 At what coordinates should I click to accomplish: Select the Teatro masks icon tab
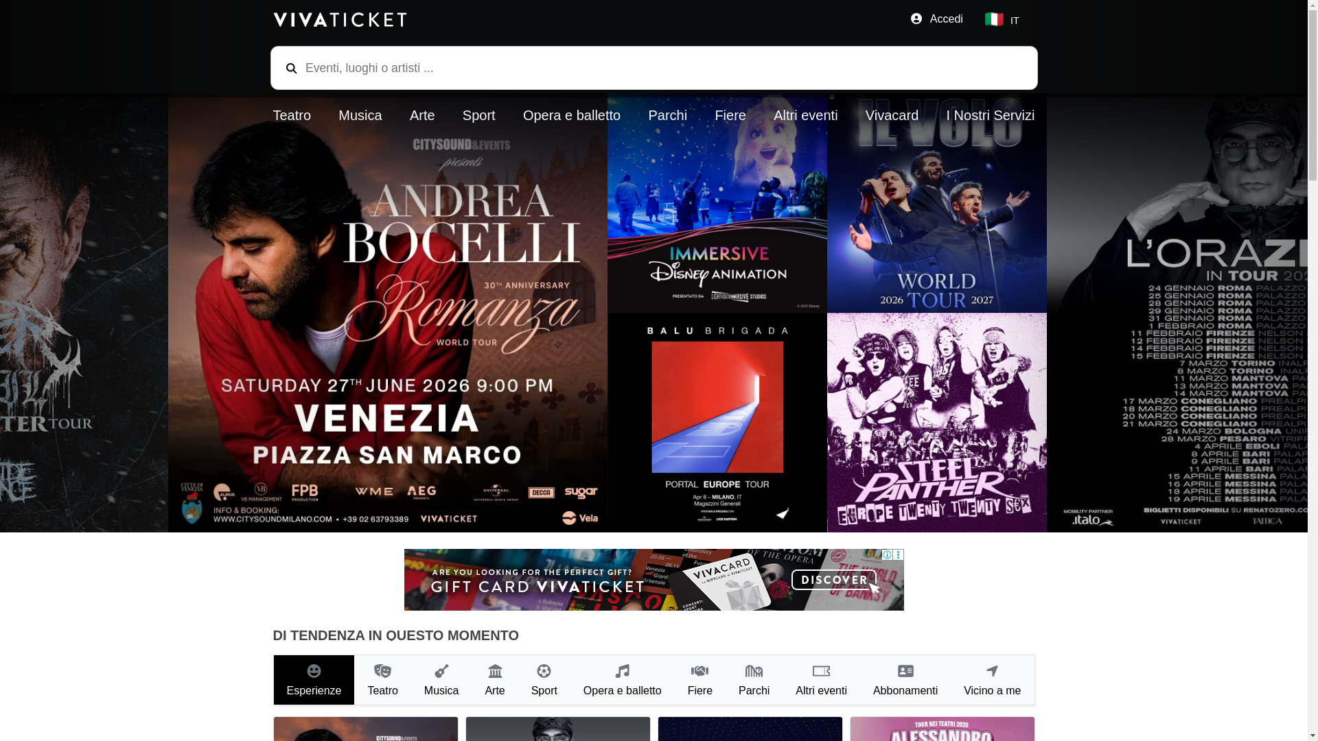click(x=382, y=680)
